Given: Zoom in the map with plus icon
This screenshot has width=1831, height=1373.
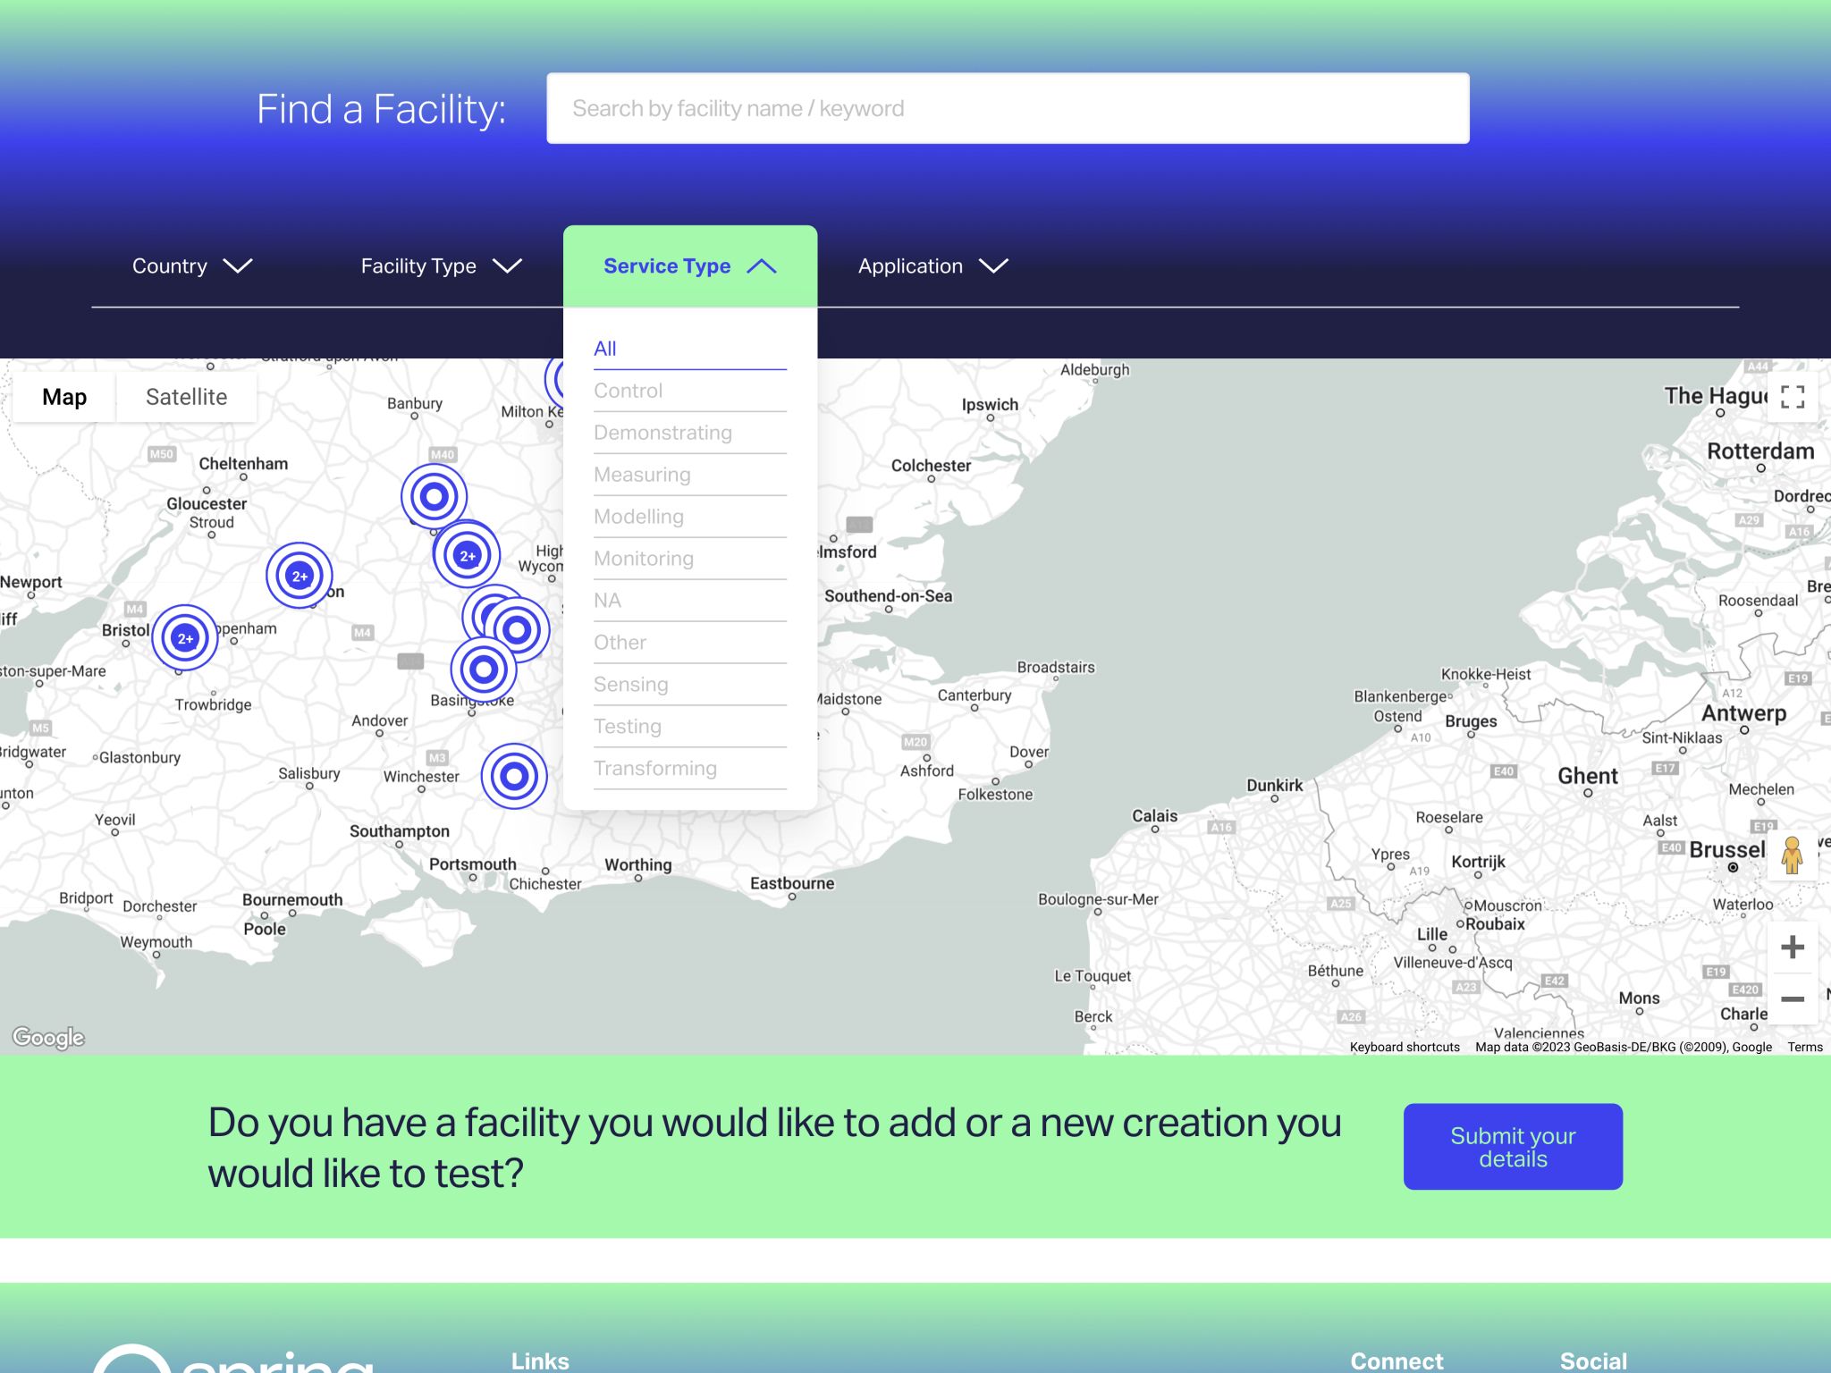Looking at the screenshot, I should [x=1792, y=947].
